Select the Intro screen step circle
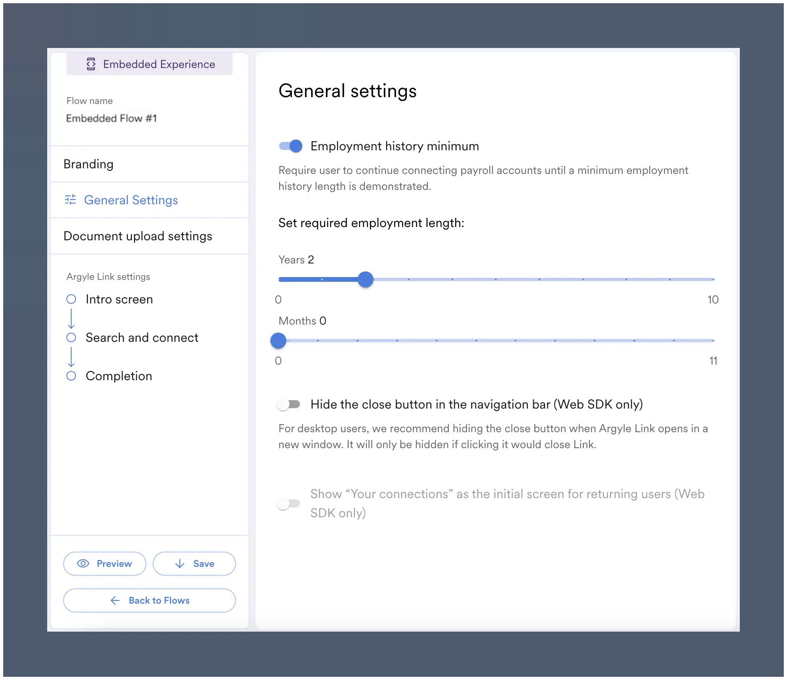Viewport: 787px width, 680px height. [72, 299]
